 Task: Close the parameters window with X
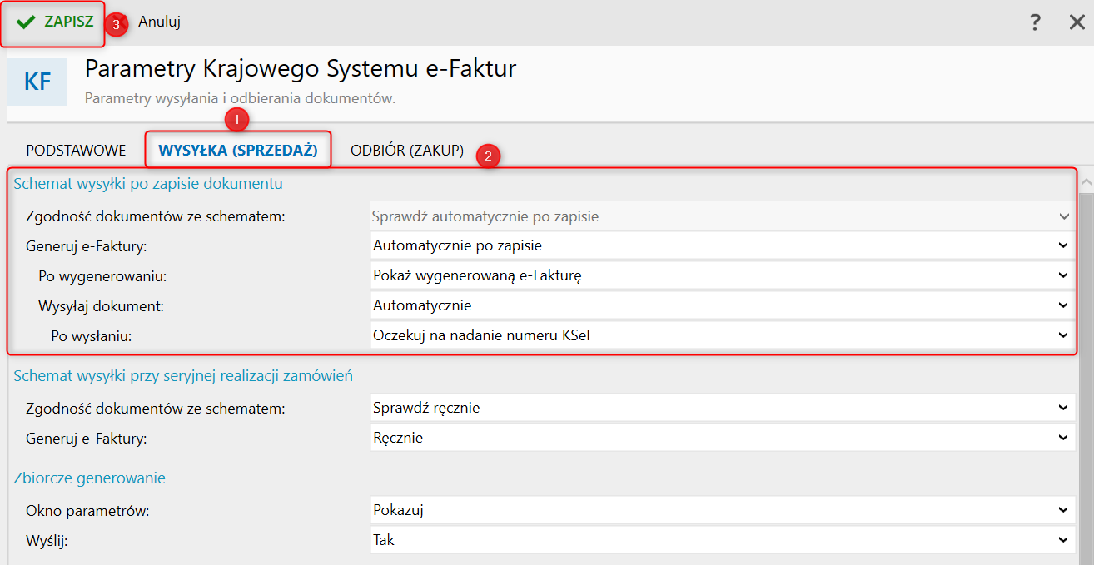[x=1077, y=22]
